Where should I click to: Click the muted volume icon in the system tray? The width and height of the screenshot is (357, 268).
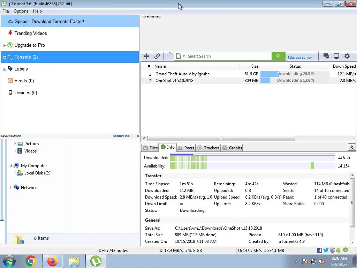pos(322,262)
